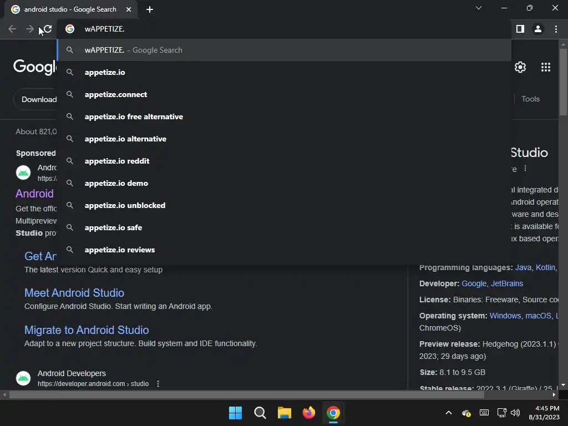Open the touch keyboard tray icon
Image resolution: width=568 pixels, height=426 pixels.
pyautogui.click(x=484, y=413)
